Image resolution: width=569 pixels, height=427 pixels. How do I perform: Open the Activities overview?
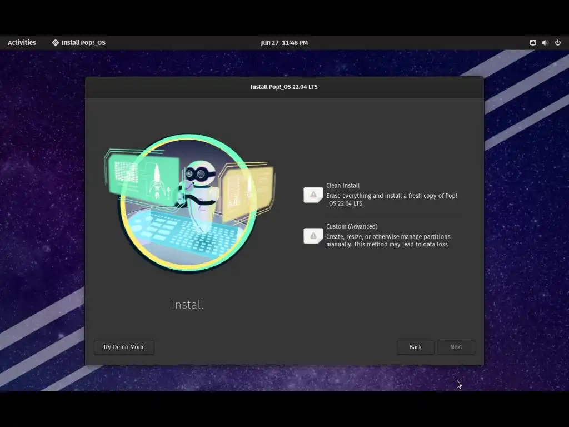tap(22, 42)
